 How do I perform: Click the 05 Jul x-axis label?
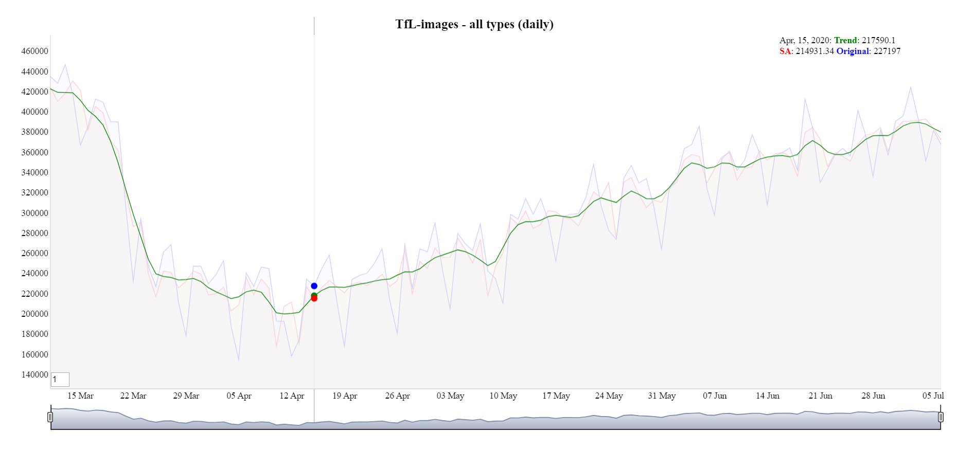[933, 396]
